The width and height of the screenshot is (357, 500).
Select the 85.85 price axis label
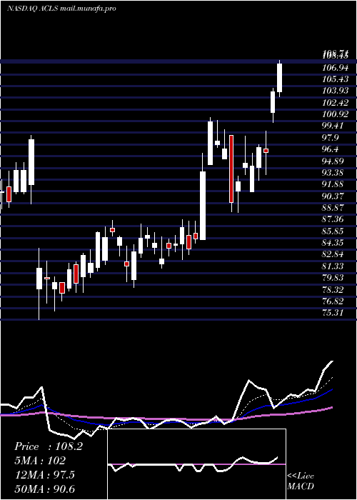(x=333, y=231)
